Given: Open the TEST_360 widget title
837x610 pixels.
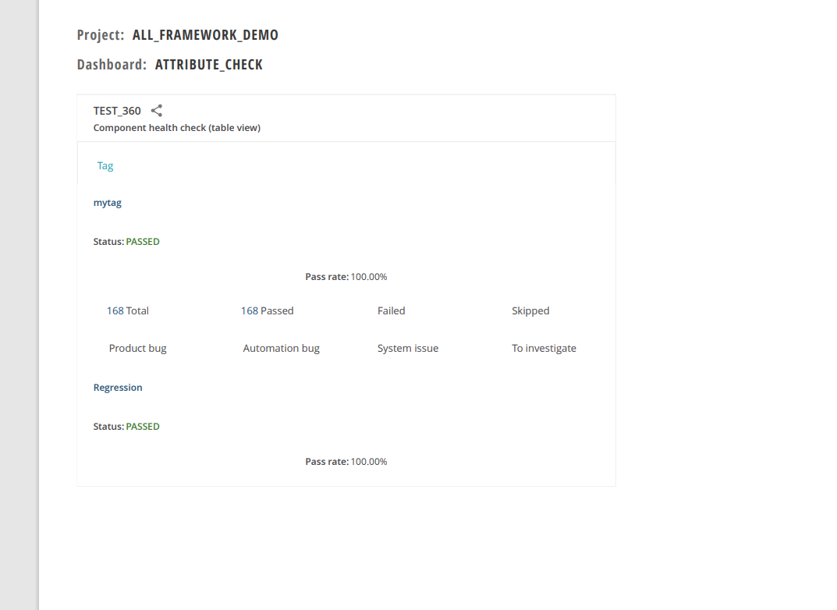Looking at the screenshot, I should pyautogui.click(x=117, y=110).
